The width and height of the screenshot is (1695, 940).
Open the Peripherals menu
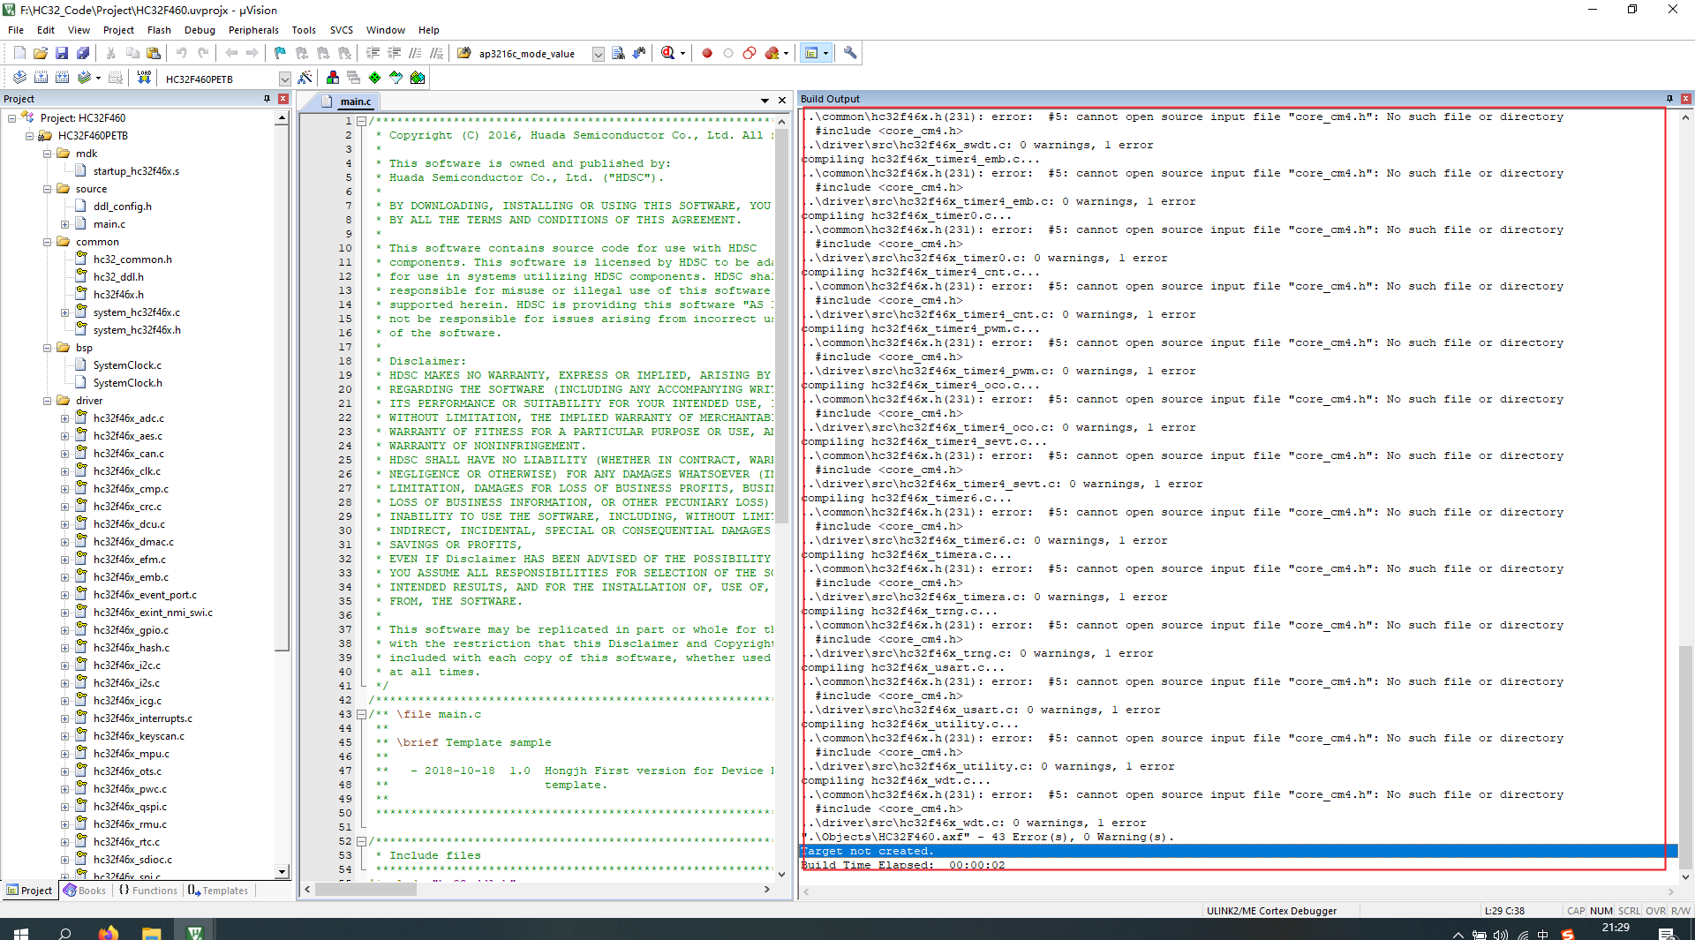click(x=253, y=30)
